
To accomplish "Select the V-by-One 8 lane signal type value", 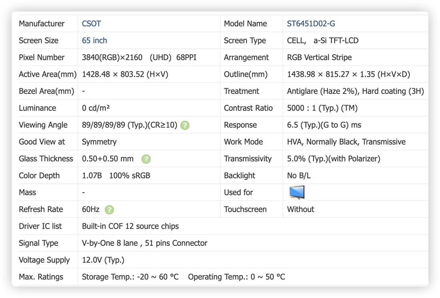I will click(144, 243).
